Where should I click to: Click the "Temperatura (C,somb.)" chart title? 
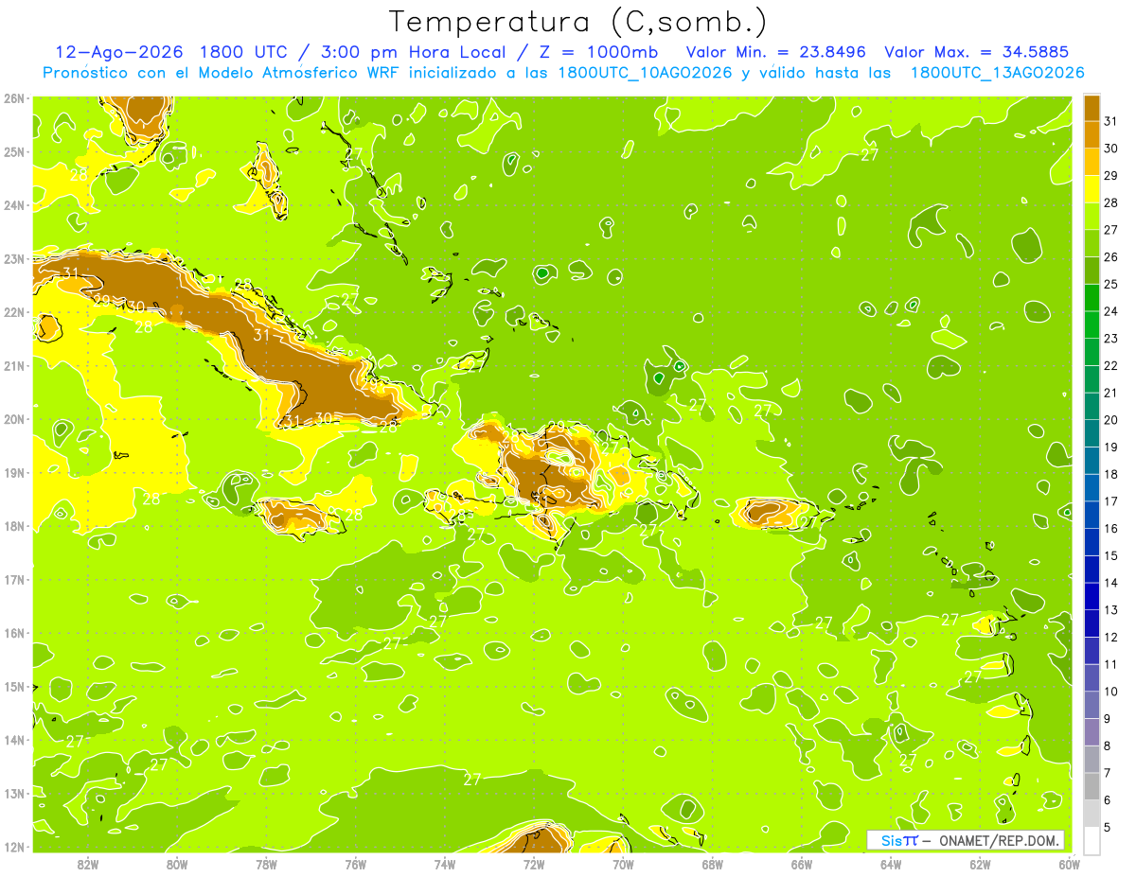[578, 22]
